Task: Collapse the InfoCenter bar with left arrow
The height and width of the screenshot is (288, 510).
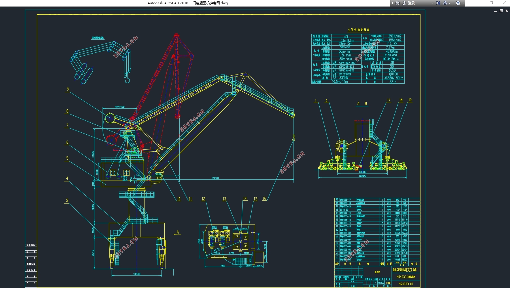Action: (392, 3)
